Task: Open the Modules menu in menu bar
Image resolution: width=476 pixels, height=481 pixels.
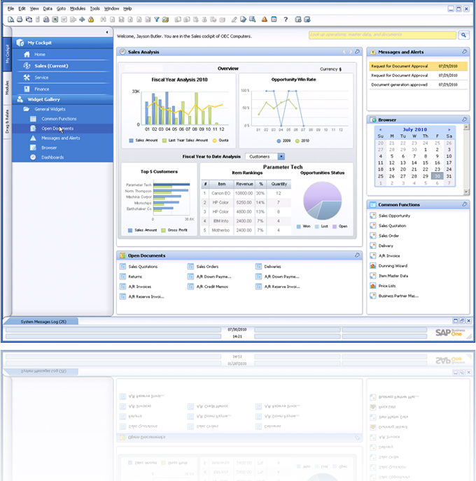Action: (77, 8)
